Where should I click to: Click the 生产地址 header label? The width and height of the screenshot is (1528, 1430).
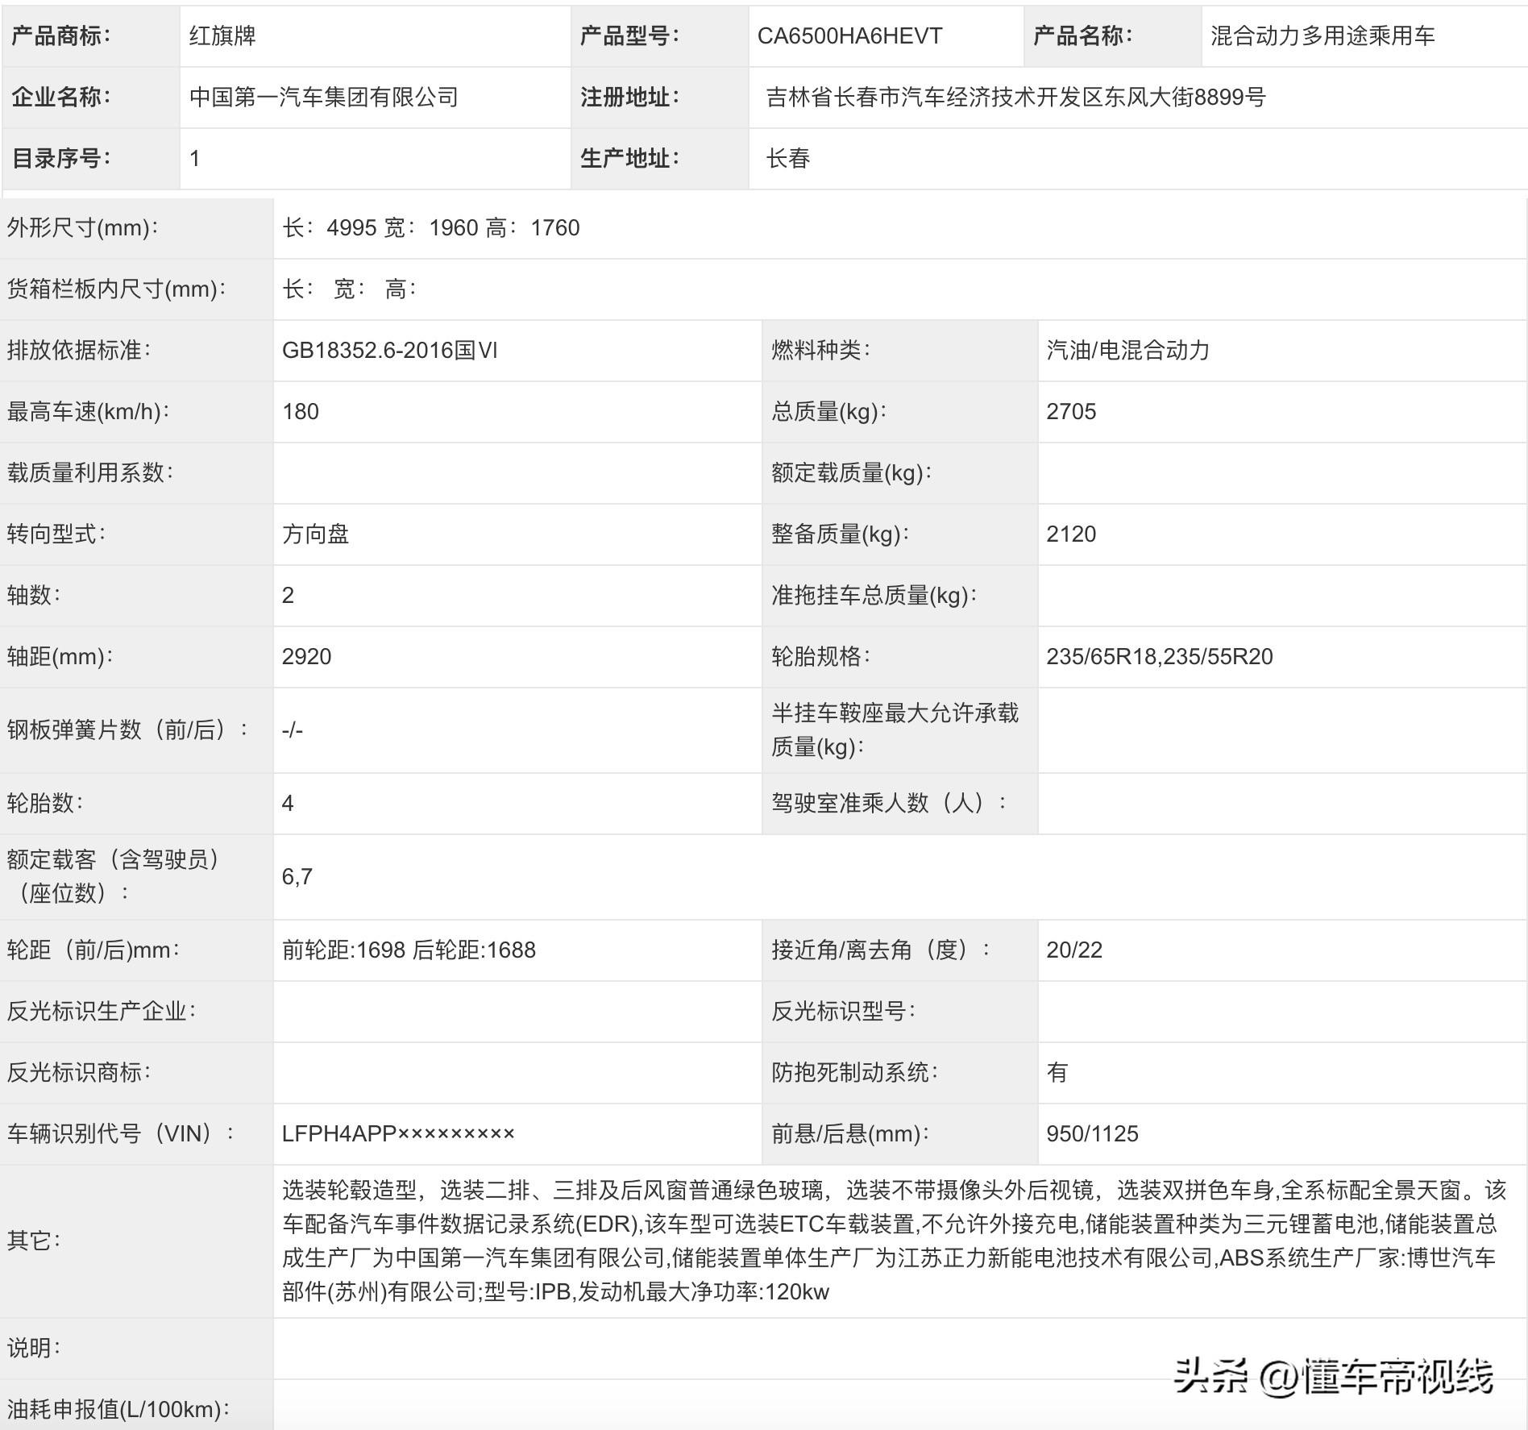(x=629, y=158)
